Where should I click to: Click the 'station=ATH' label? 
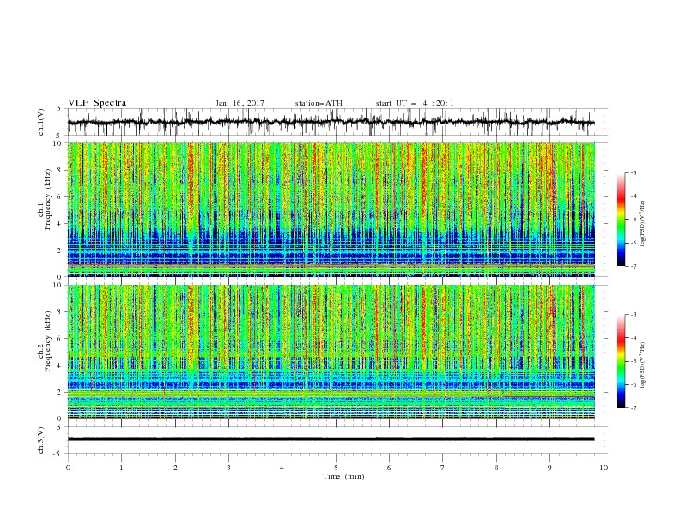coord(319,103)
